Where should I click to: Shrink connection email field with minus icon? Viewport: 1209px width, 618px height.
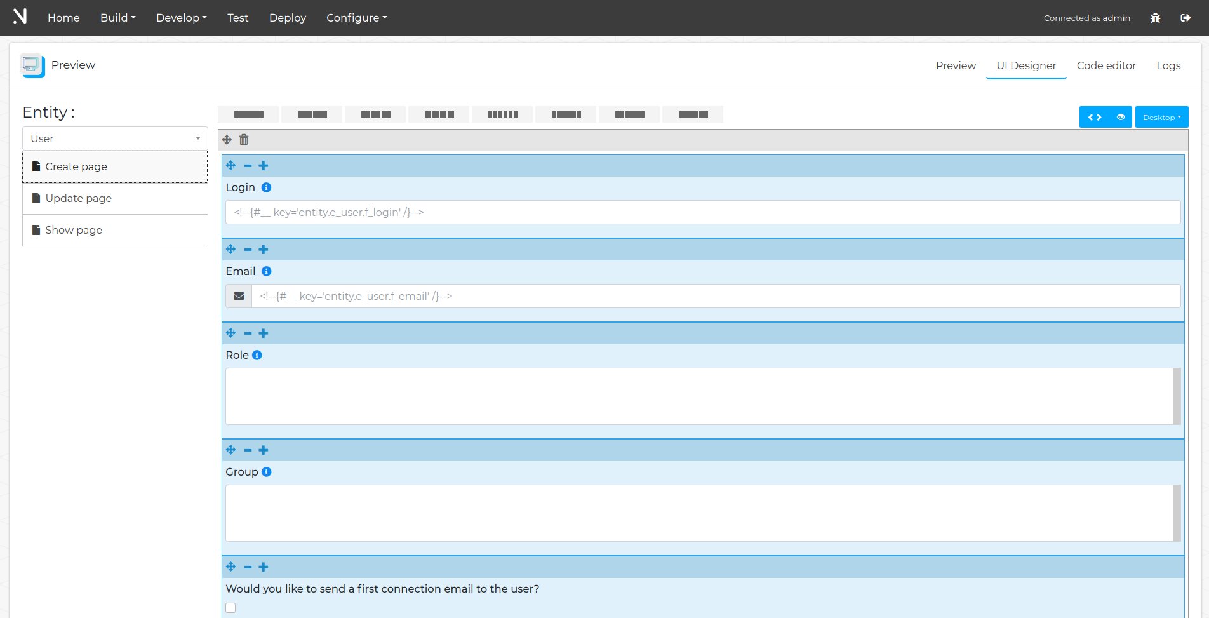248,567
